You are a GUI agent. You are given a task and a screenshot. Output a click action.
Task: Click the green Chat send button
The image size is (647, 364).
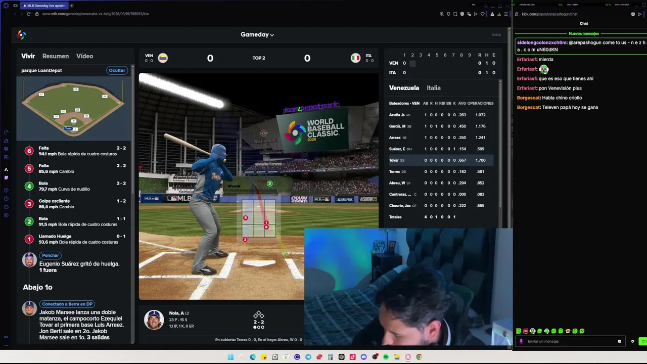[x=642, y=341]
